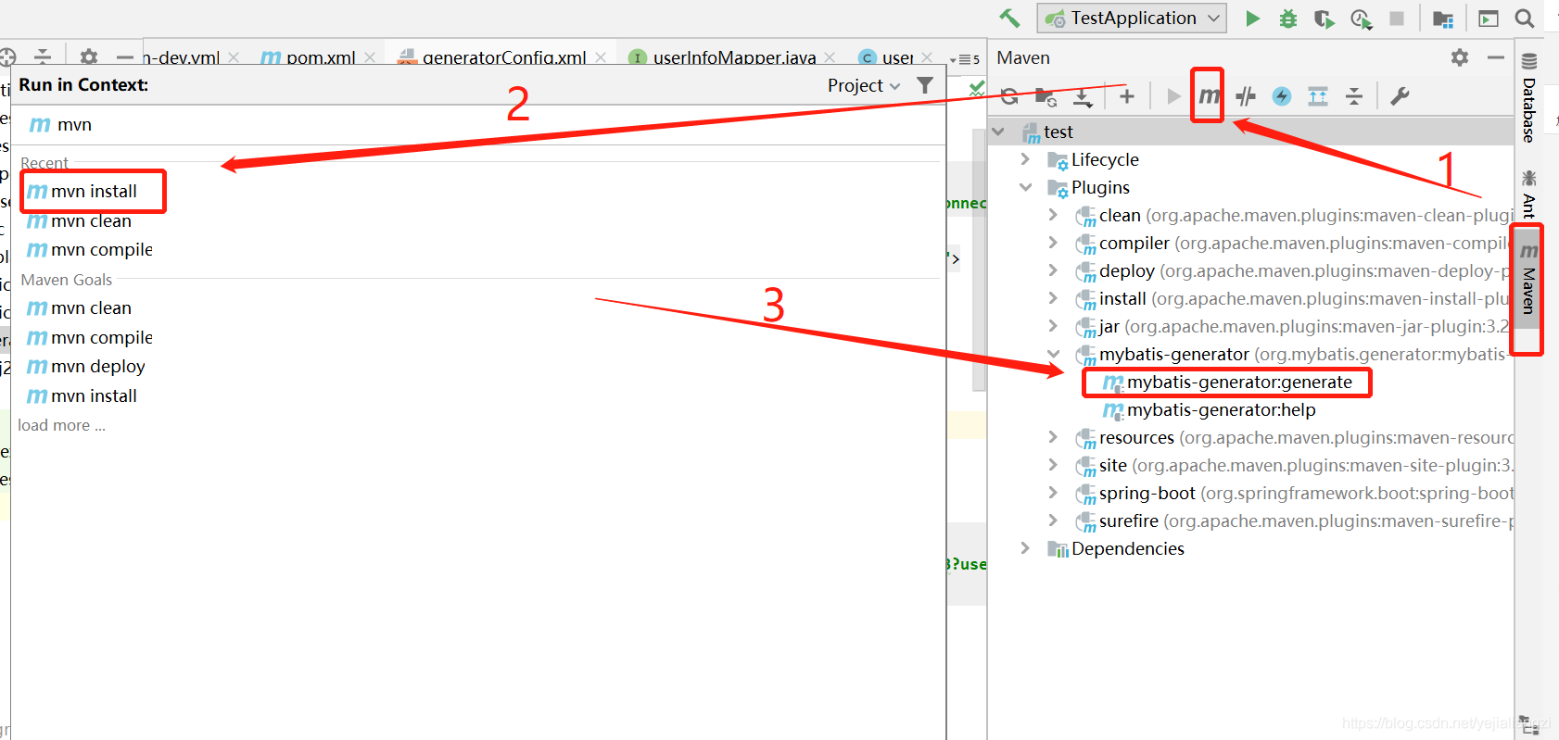Run TestApplication with the green play button

(1252, 19)
